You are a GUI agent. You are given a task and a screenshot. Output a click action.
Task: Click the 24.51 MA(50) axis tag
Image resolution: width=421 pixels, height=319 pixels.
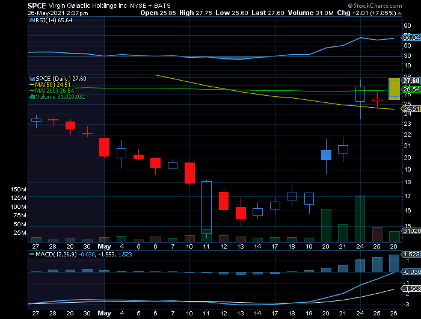tap(411, 108)
